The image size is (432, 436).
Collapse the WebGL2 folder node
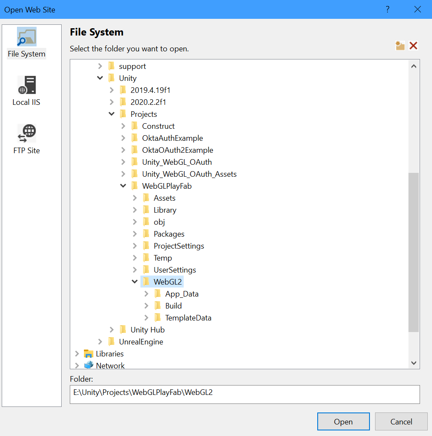(135, 282)
